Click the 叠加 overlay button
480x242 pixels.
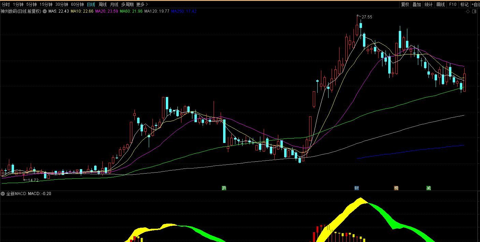point(417,4)
